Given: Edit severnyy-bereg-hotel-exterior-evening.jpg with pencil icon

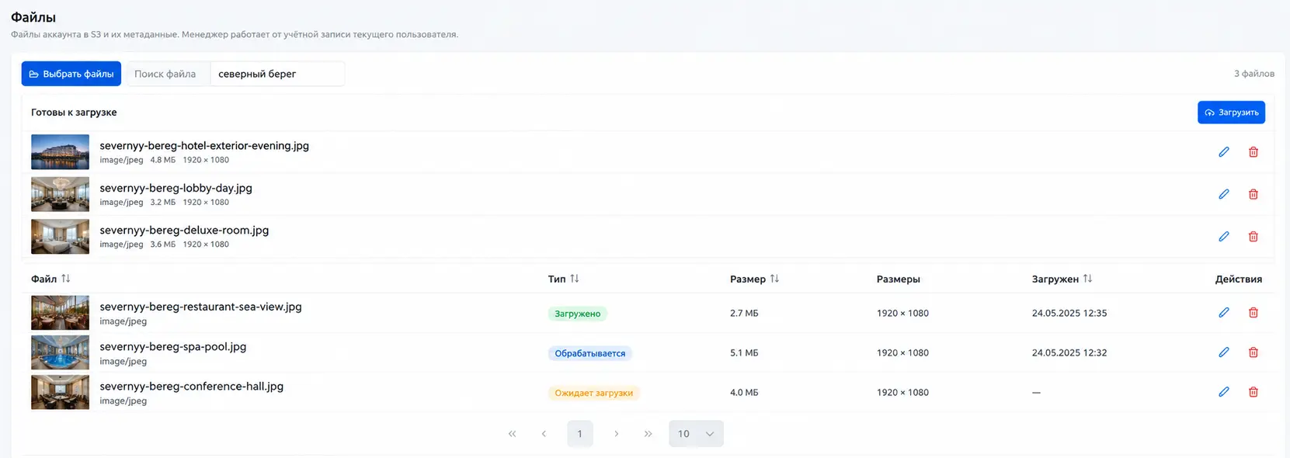Looking at the screenshot, I should coord(1224,152).
